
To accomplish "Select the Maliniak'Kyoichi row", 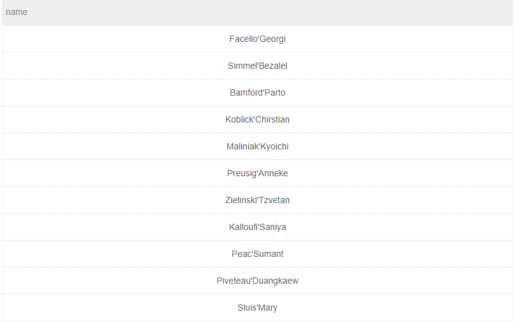I will (257, 146).
